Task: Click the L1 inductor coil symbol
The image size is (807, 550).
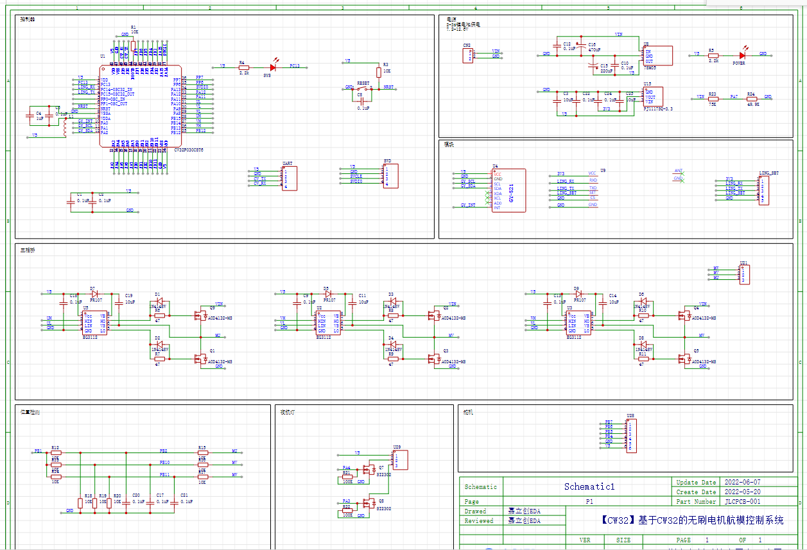Action: click(65, 127)
